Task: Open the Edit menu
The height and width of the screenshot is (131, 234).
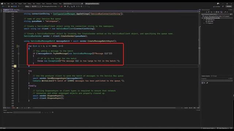Action: tap(8, 4)
